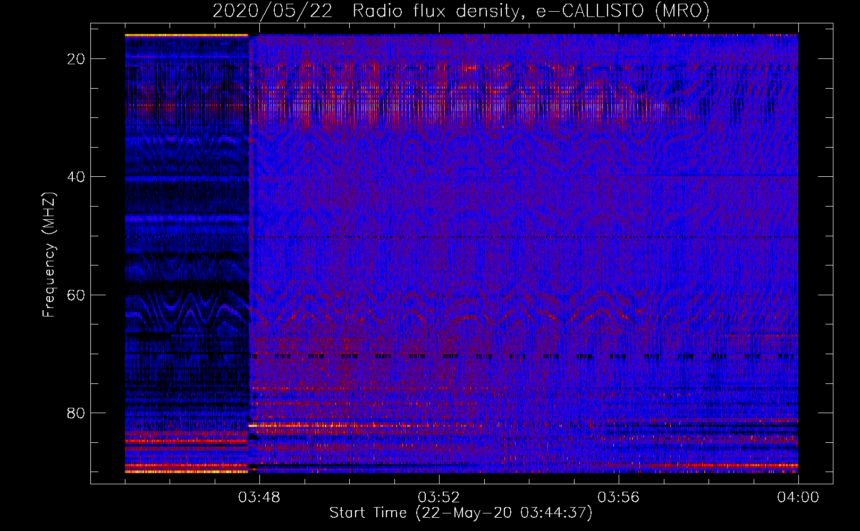
Task: Click the frequency tick label "80"
Action: click(x=77, y=413)
